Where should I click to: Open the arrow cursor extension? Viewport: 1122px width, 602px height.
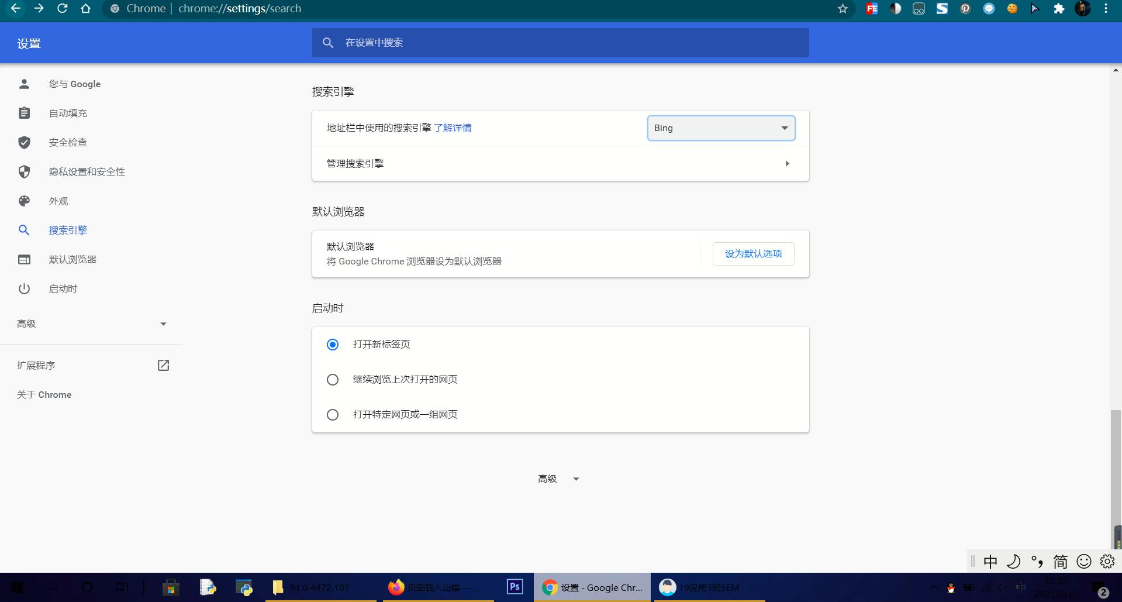click(x=1035, y=8)
